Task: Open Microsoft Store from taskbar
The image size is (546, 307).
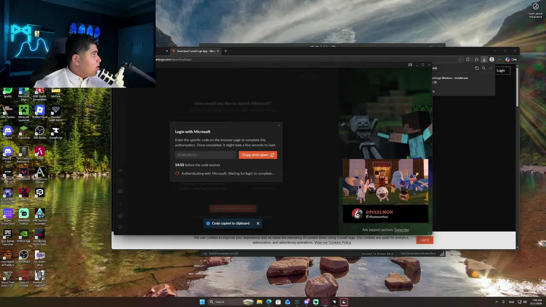Action: tap(278, 302)
